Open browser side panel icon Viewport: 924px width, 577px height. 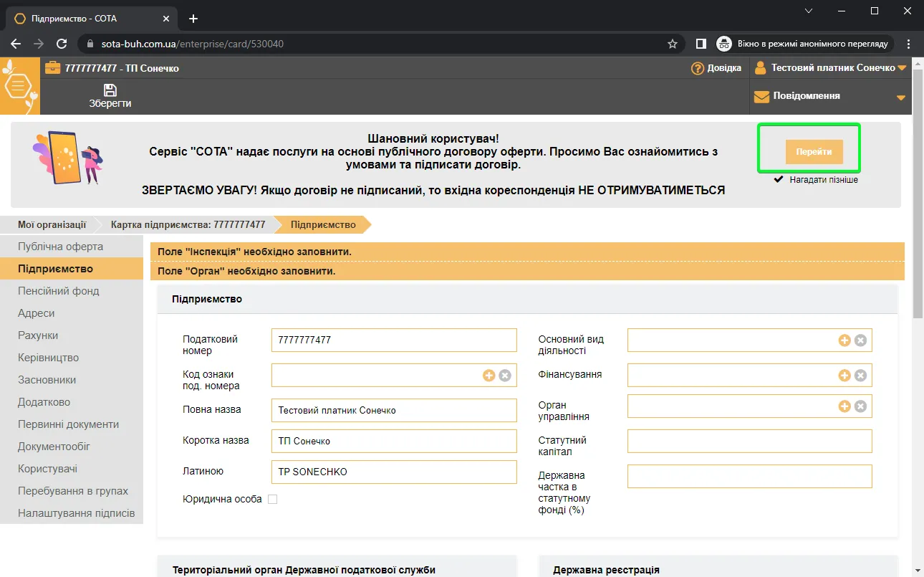(x=701, y=44)
